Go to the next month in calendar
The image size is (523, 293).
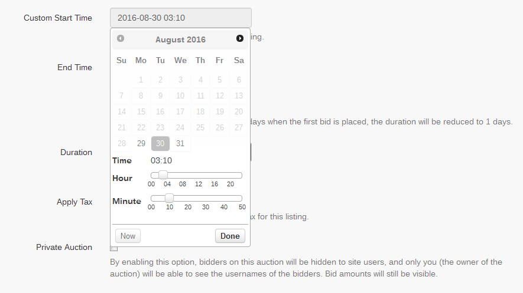point(239,39)
